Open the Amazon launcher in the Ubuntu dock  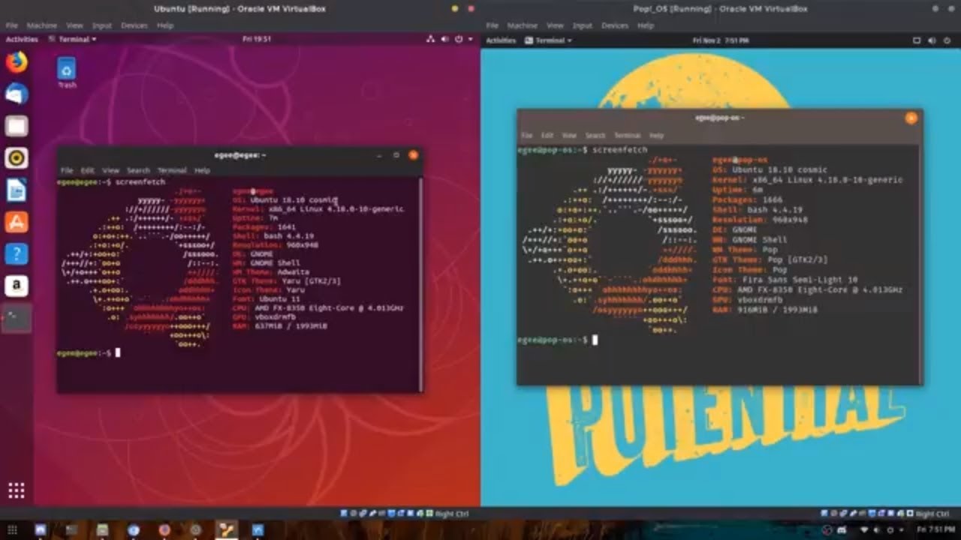[x=17, y=286]
